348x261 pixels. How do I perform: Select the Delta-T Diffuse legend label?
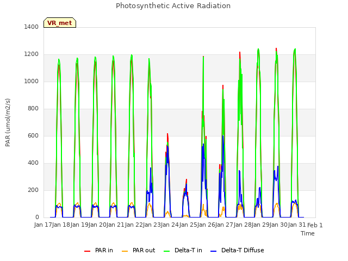(243, 250)
